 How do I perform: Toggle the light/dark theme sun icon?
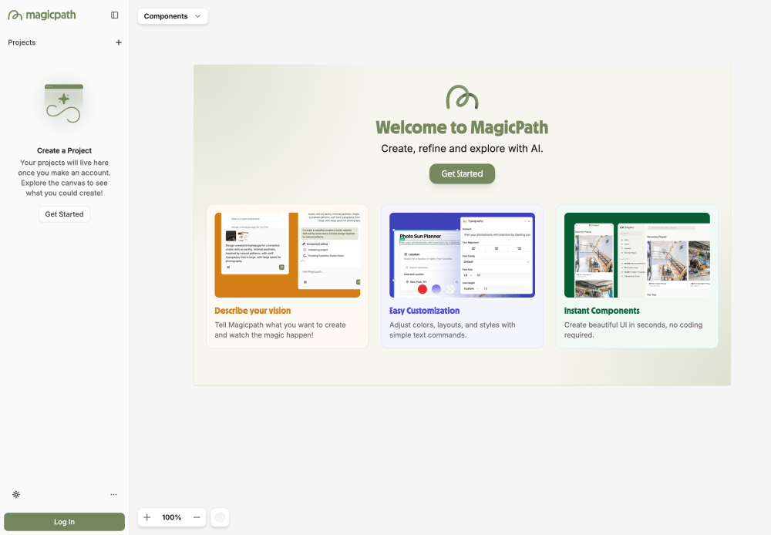click(x=16, y=495)
